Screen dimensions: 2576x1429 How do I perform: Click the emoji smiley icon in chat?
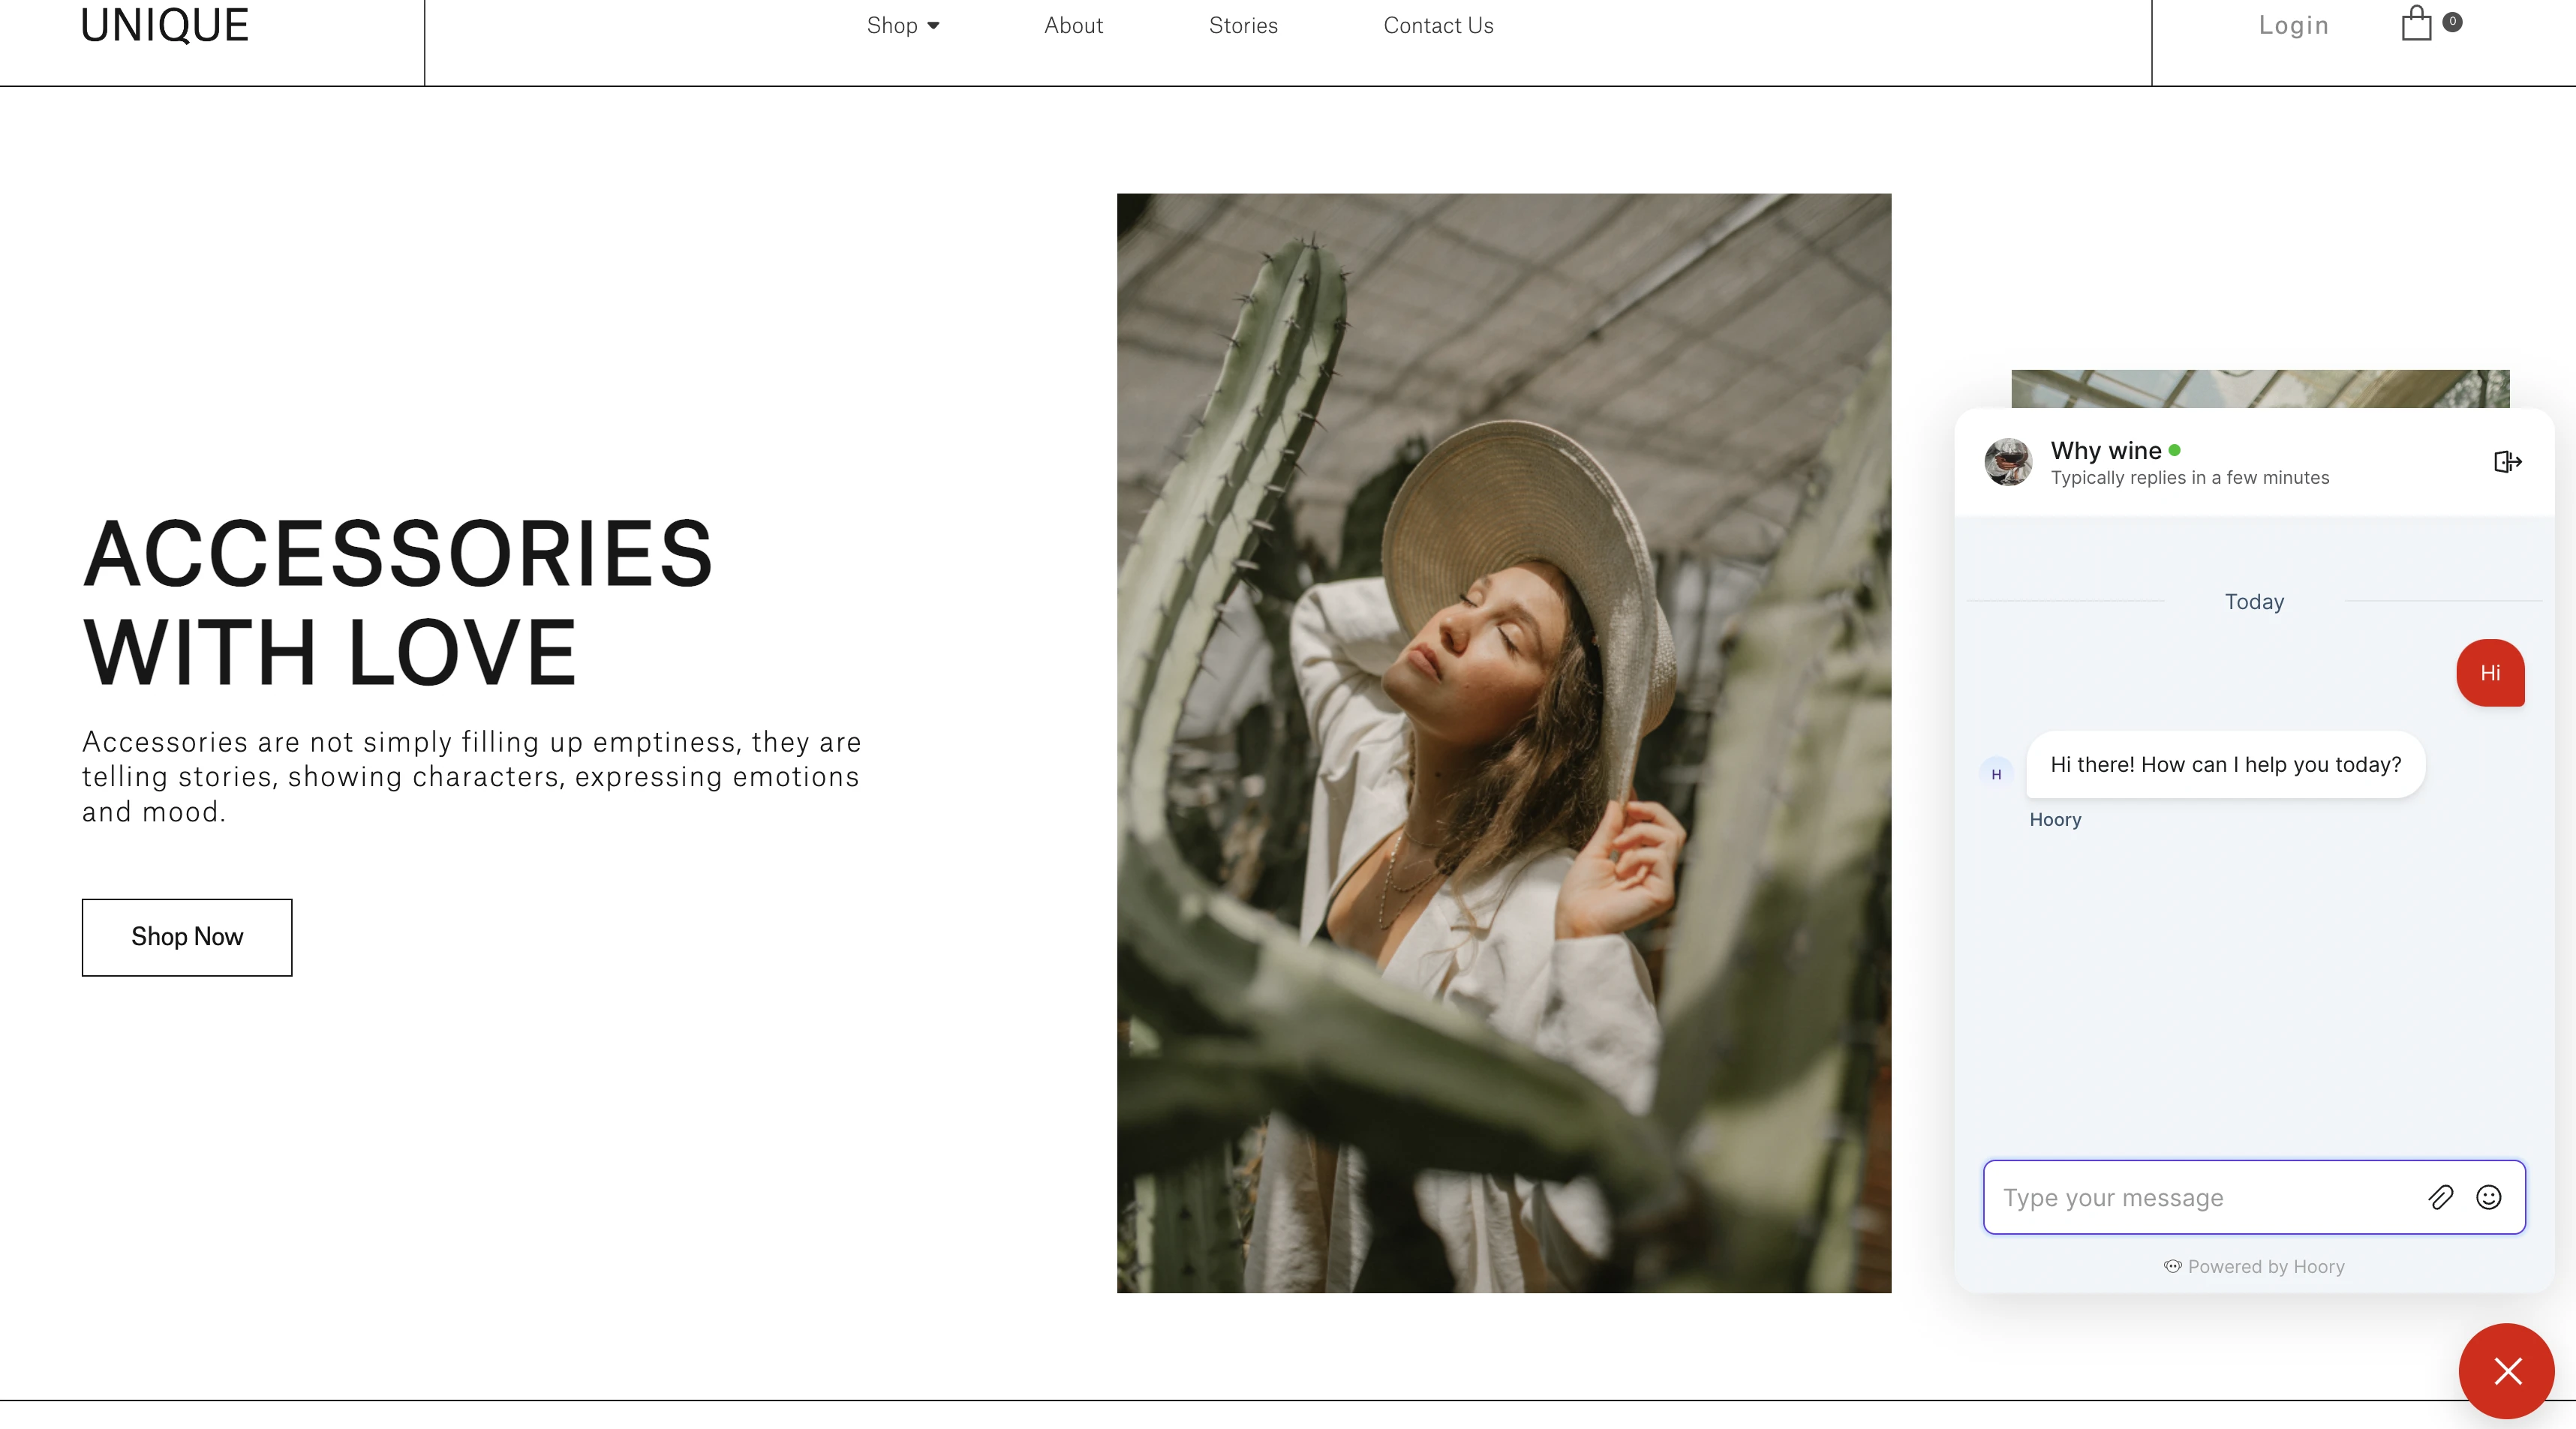[2490, 1199]
